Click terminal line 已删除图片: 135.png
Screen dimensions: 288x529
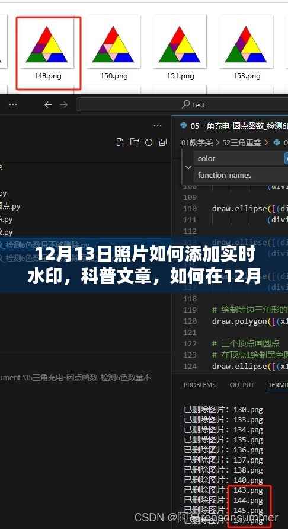coord(223,440)
